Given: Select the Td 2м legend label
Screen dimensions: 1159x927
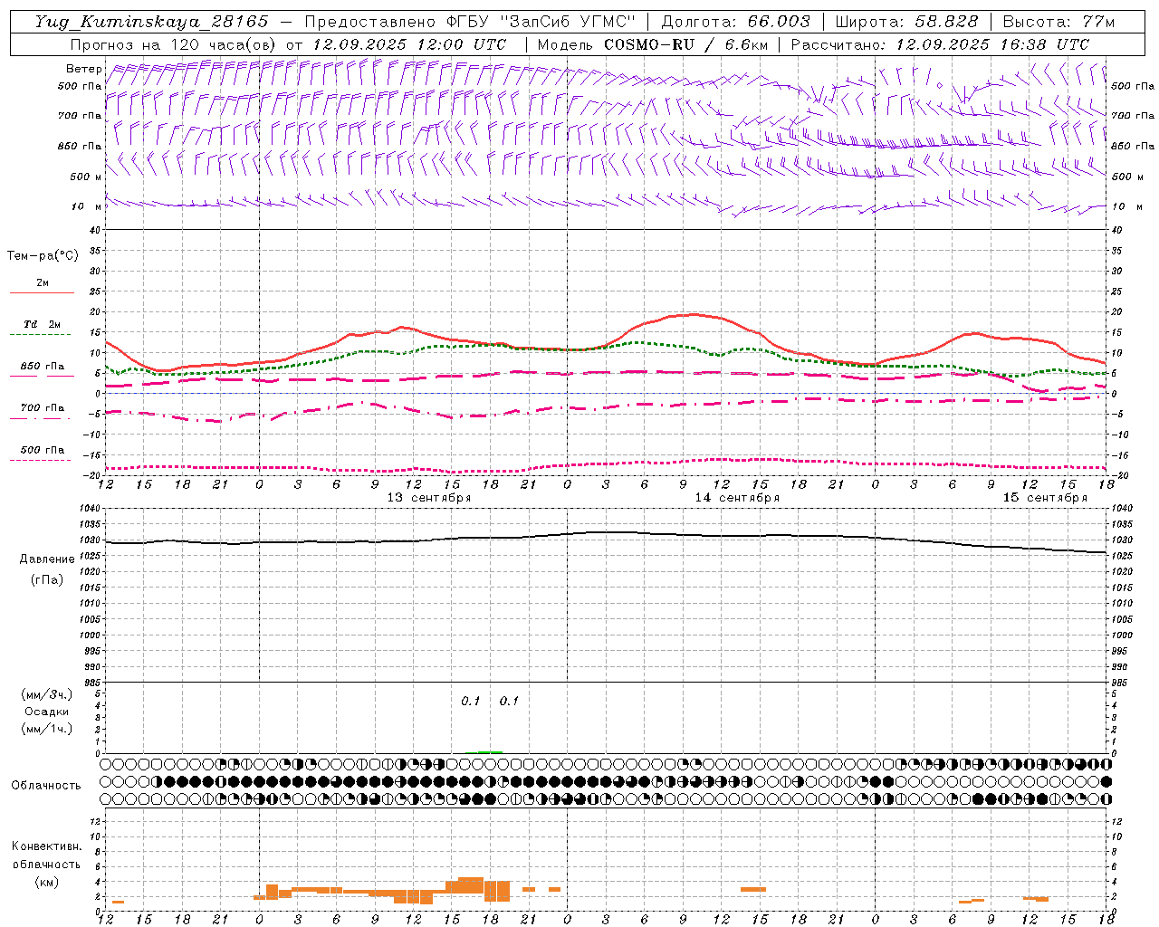Looking at the screenshot, I should click(43, 324).
